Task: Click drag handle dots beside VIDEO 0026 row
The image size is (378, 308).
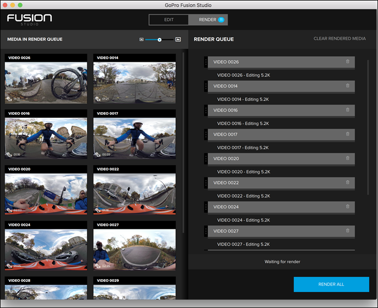Action: [x=206, y=62]
